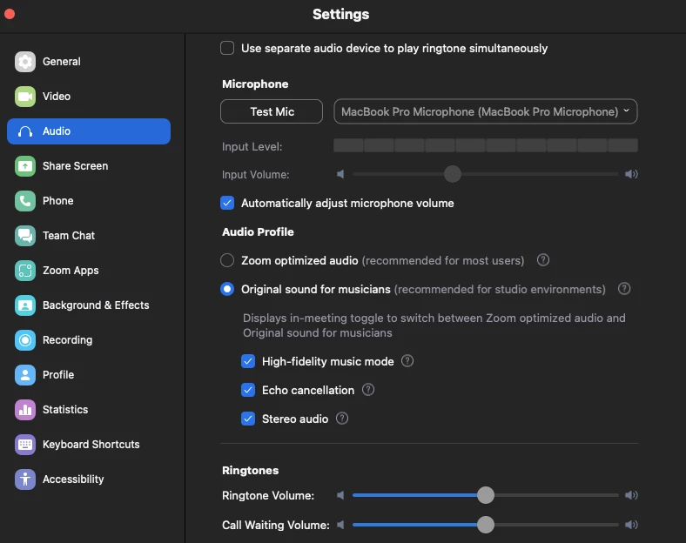This screenshot has height=543, width=686.
Task: Click the Ringtones section heading
Action: (x=250, y=471)
